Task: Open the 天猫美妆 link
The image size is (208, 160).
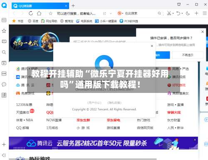Action: tap(23, 112)
